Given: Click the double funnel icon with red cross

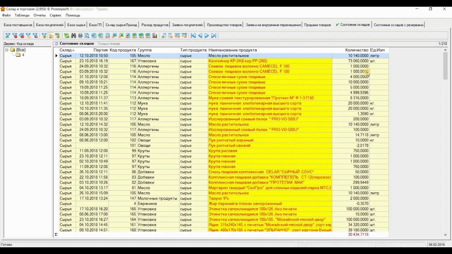Looking at the screenshot, I should pos(22,36).
